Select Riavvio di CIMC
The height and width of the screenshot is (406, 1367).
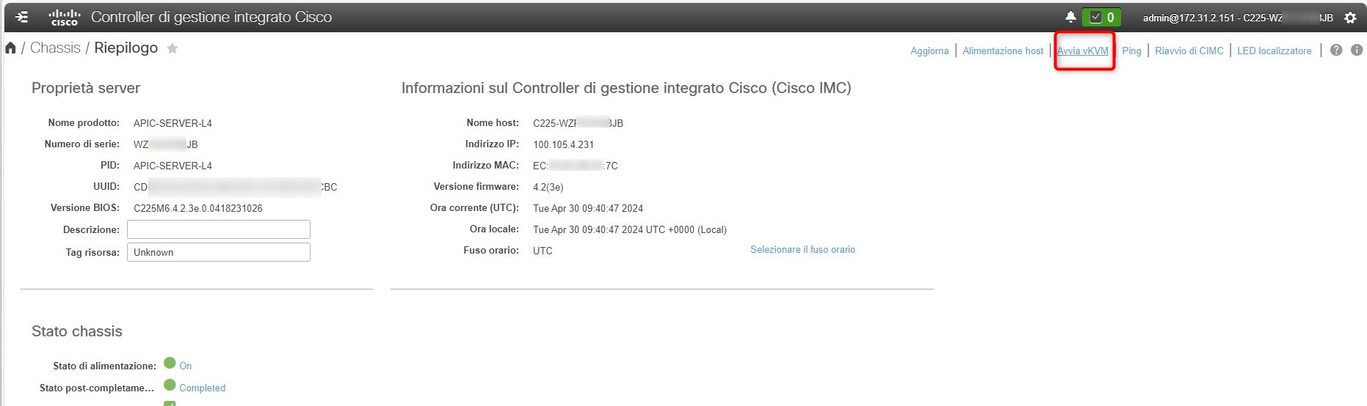[x=1189, y=51]
